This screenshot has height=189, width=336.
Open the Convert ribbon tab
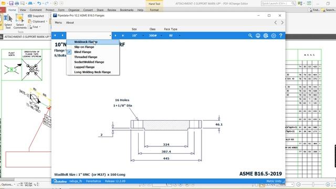(88, 10)
